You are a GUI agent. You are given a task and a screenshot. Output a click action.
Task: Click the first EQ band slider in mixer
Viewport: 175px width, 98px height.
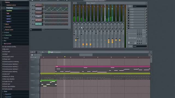click(x=138, y=34)
